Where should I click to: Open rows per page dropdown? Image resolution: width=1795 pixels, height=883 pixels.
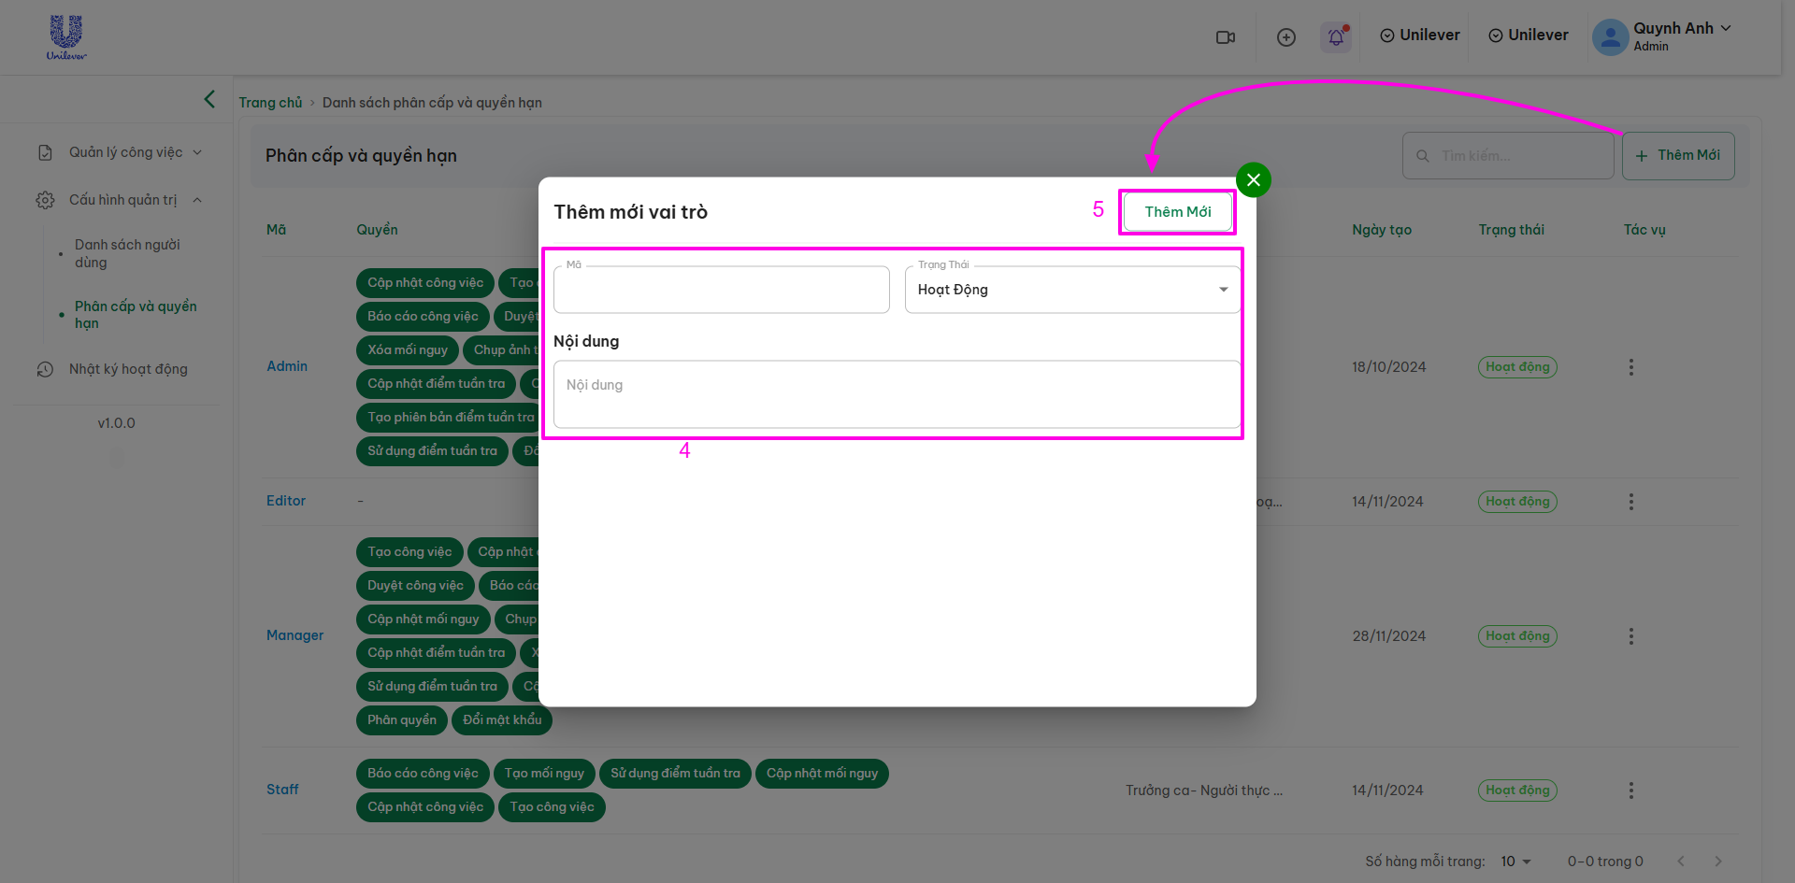[x=1515, y=862]
